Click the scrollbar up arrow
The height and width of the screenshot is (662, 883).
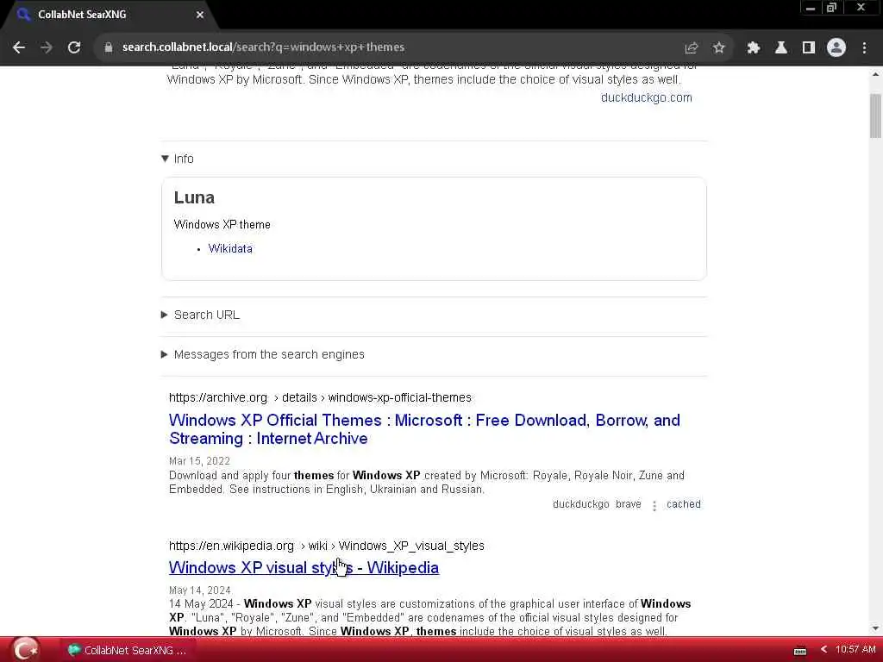pos(875,74)
